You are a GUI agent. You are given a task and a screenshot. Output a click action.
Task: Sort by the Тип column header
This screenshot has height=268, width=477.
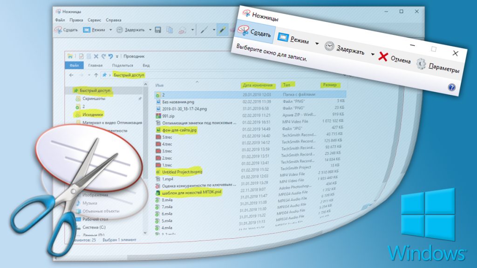(x=286, y=85)
